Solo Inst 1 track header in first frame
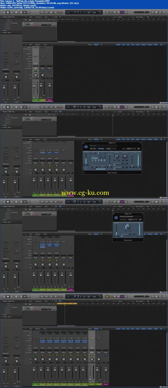This screenshot has height=388, width=168. [34, 25]
